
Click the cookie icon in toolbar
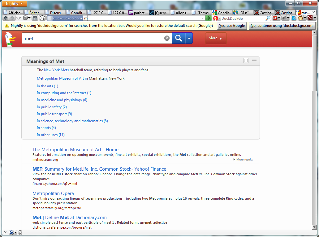click(42, 18)
